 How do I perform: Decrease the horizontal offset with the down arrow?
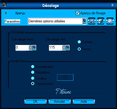pos(31,49)
